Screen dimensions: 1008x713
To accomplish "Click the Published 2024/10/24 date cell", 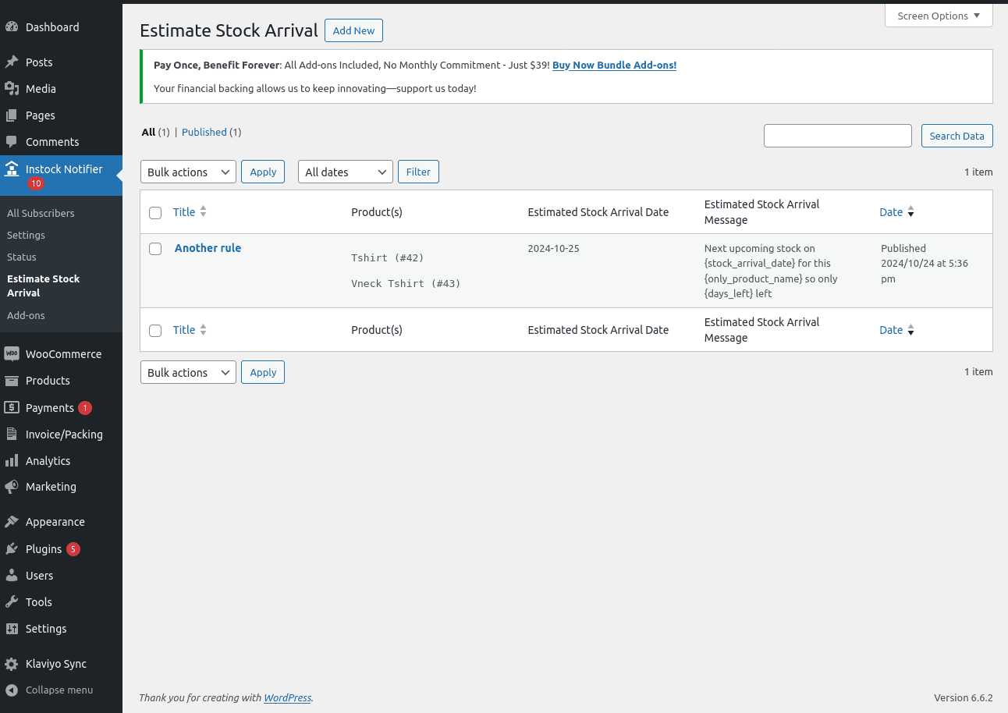I will [x=925, y=264].
